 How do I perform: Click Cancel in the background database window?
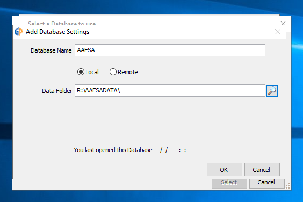point(266,183)
